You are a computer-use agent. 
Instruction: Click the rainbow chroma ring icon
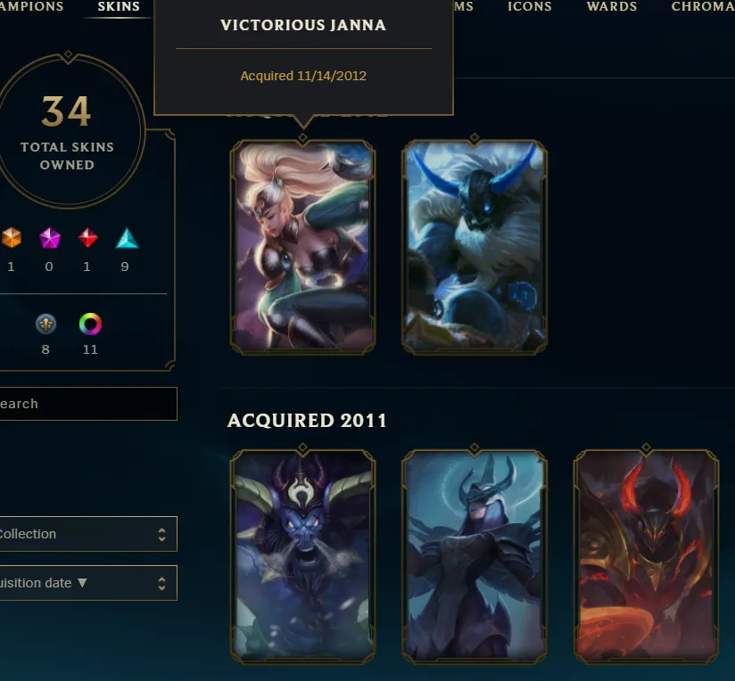(90, 324)
